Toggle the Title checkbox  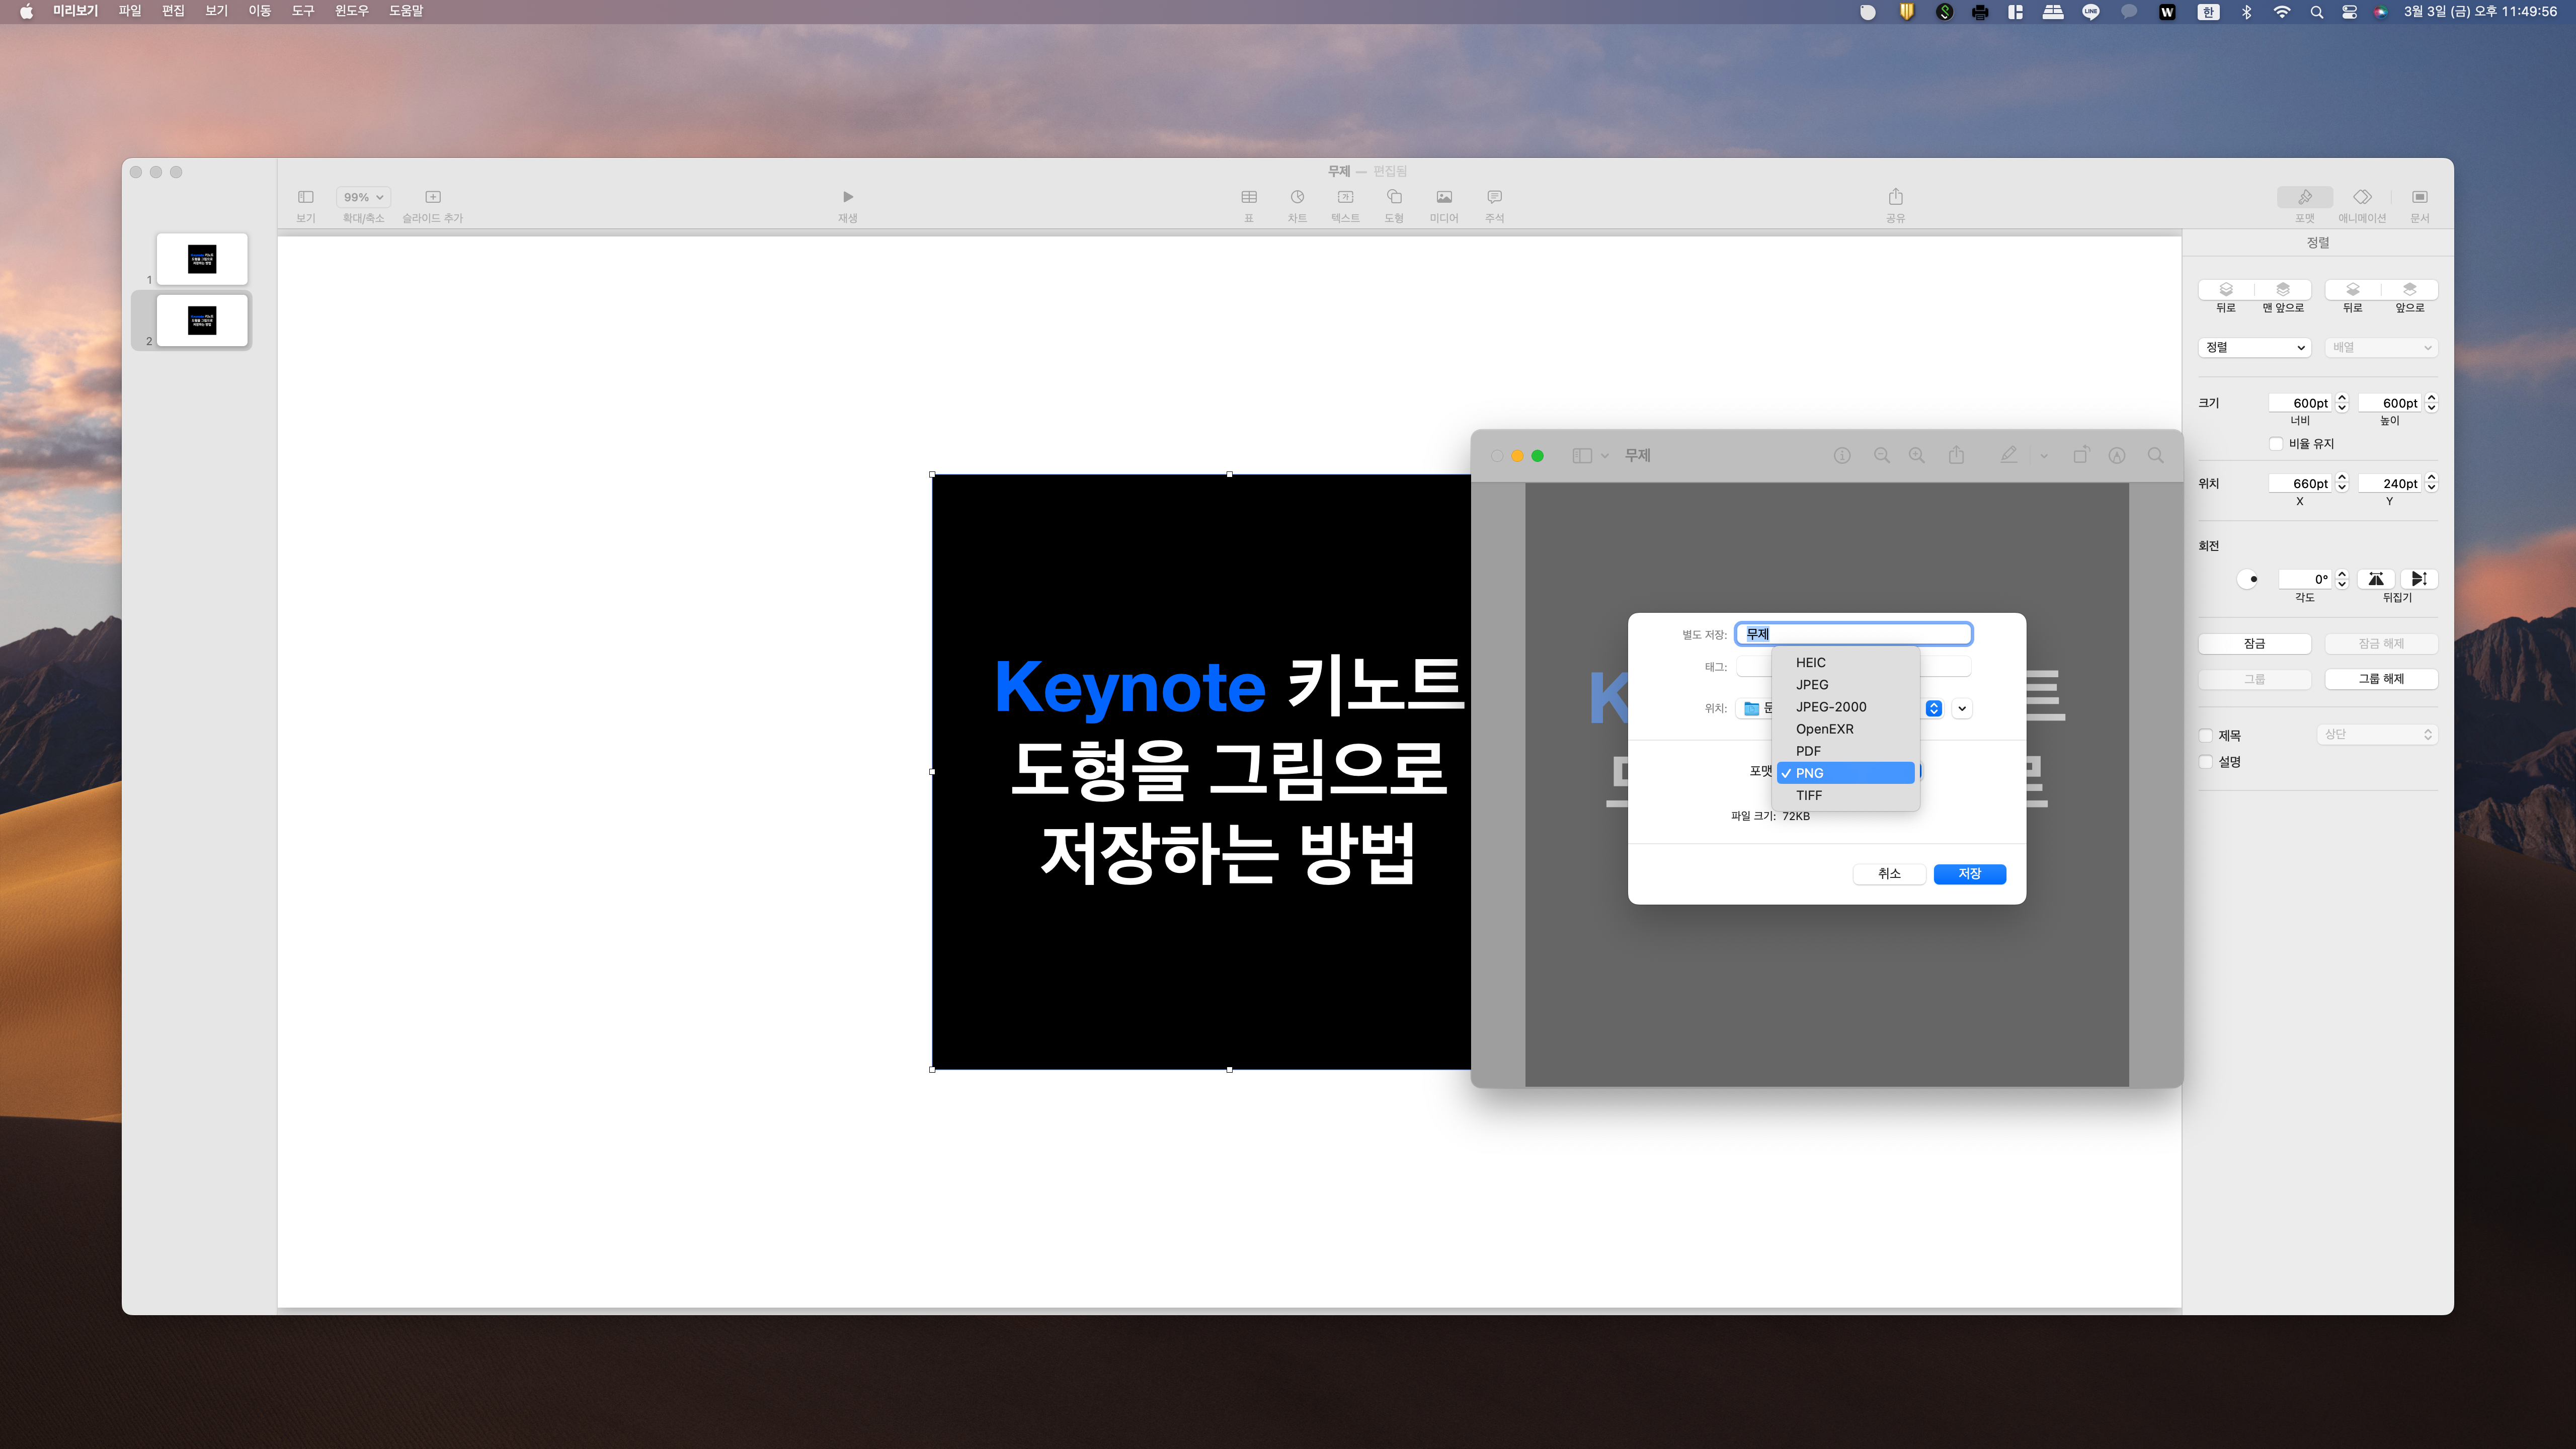[x=2206, y=736]
